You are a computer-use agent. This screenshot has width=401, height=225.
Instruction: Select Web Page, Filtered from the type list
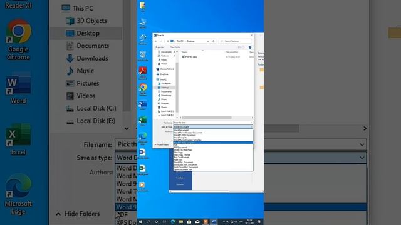[x=213, y=155]
